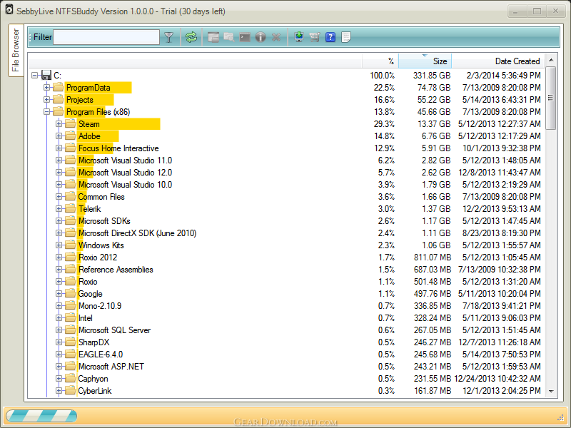Expand the Projects folder node

[x=46, y=100]
